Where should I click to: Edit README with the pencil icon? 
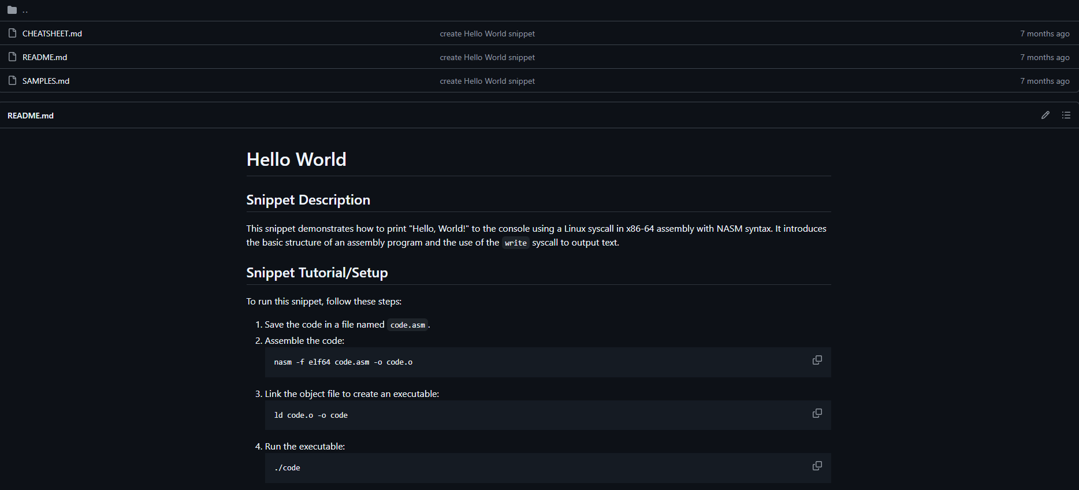1045,116
